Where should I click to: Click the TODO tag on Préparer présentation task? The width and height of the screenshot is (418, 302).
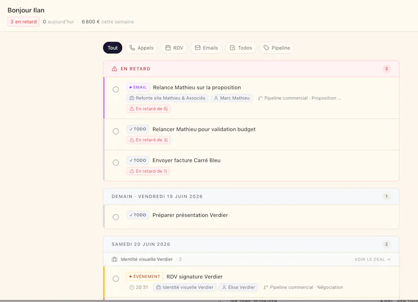coord(137,215)
